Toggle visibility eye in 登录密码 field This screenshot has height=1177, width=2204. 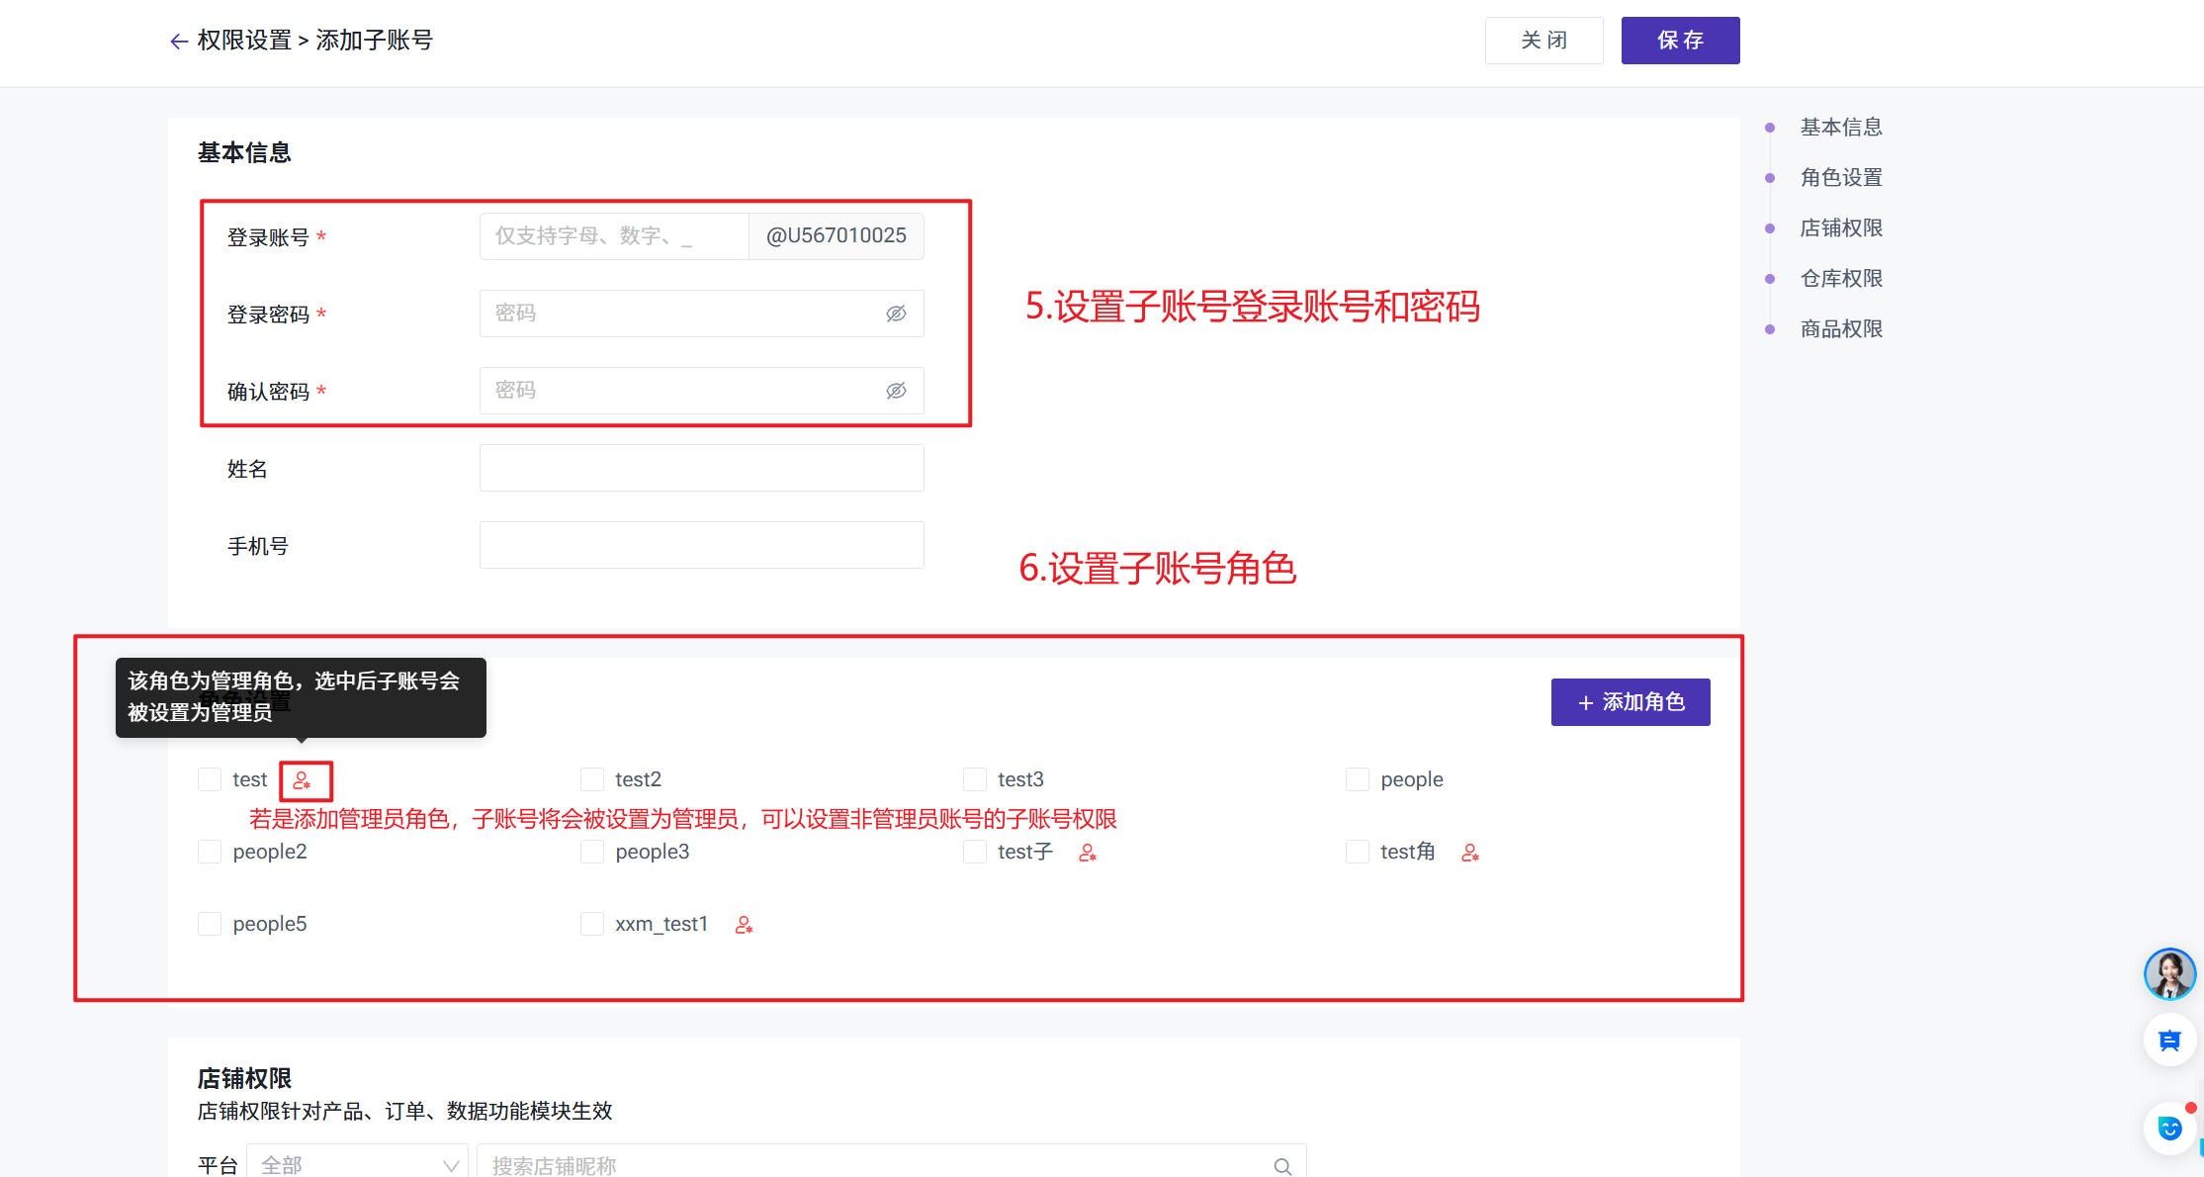[x=896, y=314]
